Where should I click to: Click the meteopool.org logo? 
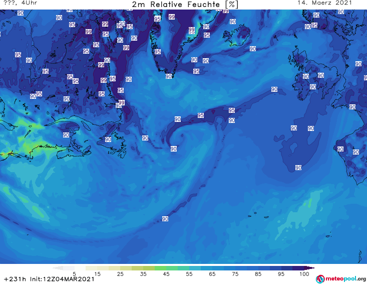[x=341, y=279]
